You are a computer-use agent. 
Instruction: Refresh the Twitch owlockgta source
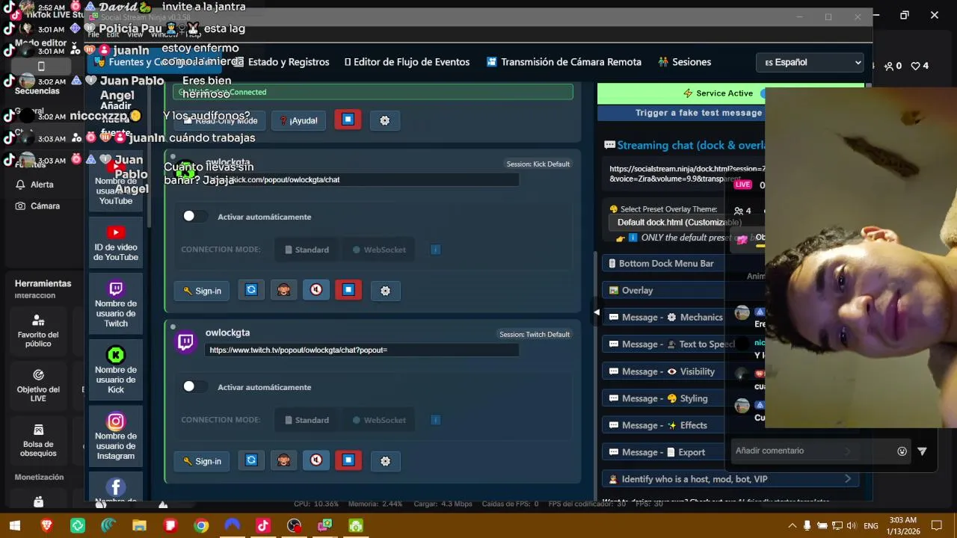pyautogui.click(x=251, y=460)
